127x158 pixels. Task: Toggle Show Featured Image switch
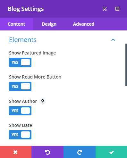point(20,62)
